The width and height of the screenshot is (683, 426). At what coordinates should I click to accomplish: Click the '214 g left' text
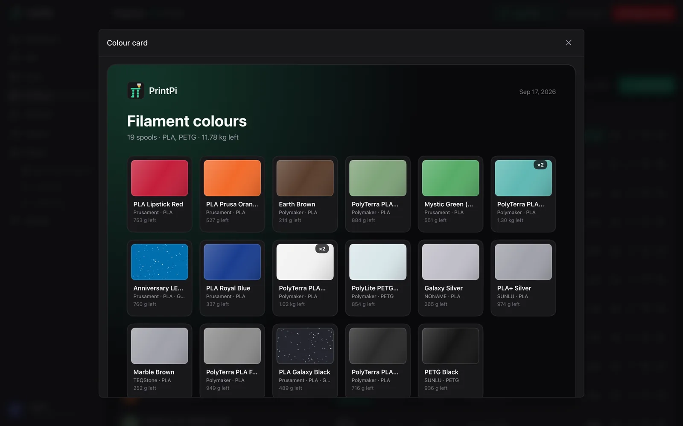tap(290, 220)
